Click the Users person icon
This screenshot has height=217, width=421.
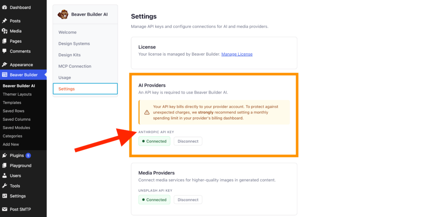pos(4,175)
